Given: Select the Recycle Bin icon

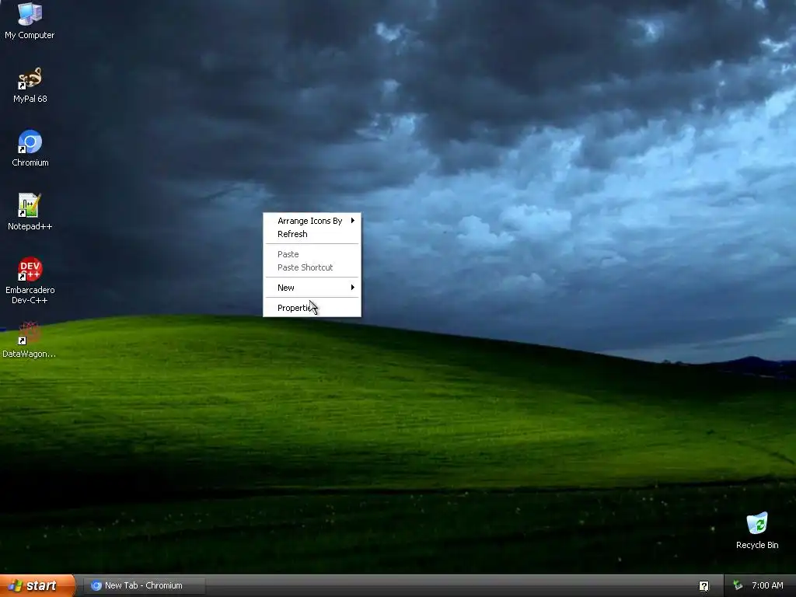Looking at the screenshot, I should coord(757,531).
